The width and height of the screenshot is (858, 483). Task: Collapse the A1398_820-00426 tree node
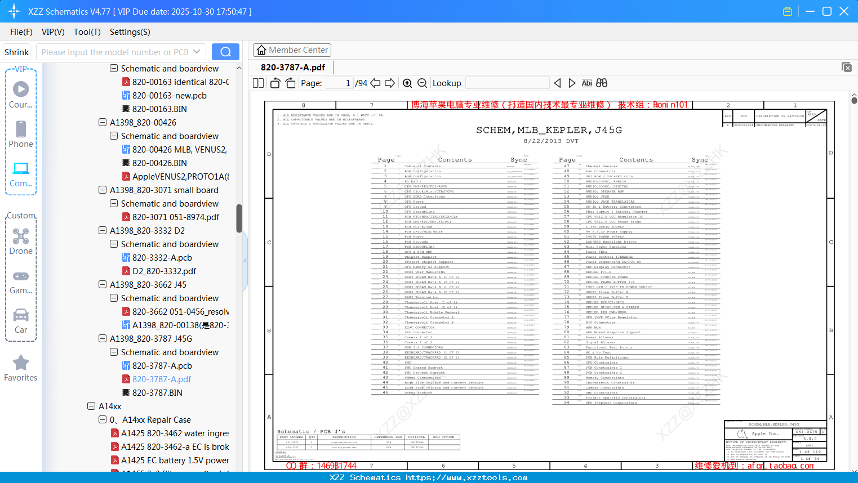click(x=103, y=122)
